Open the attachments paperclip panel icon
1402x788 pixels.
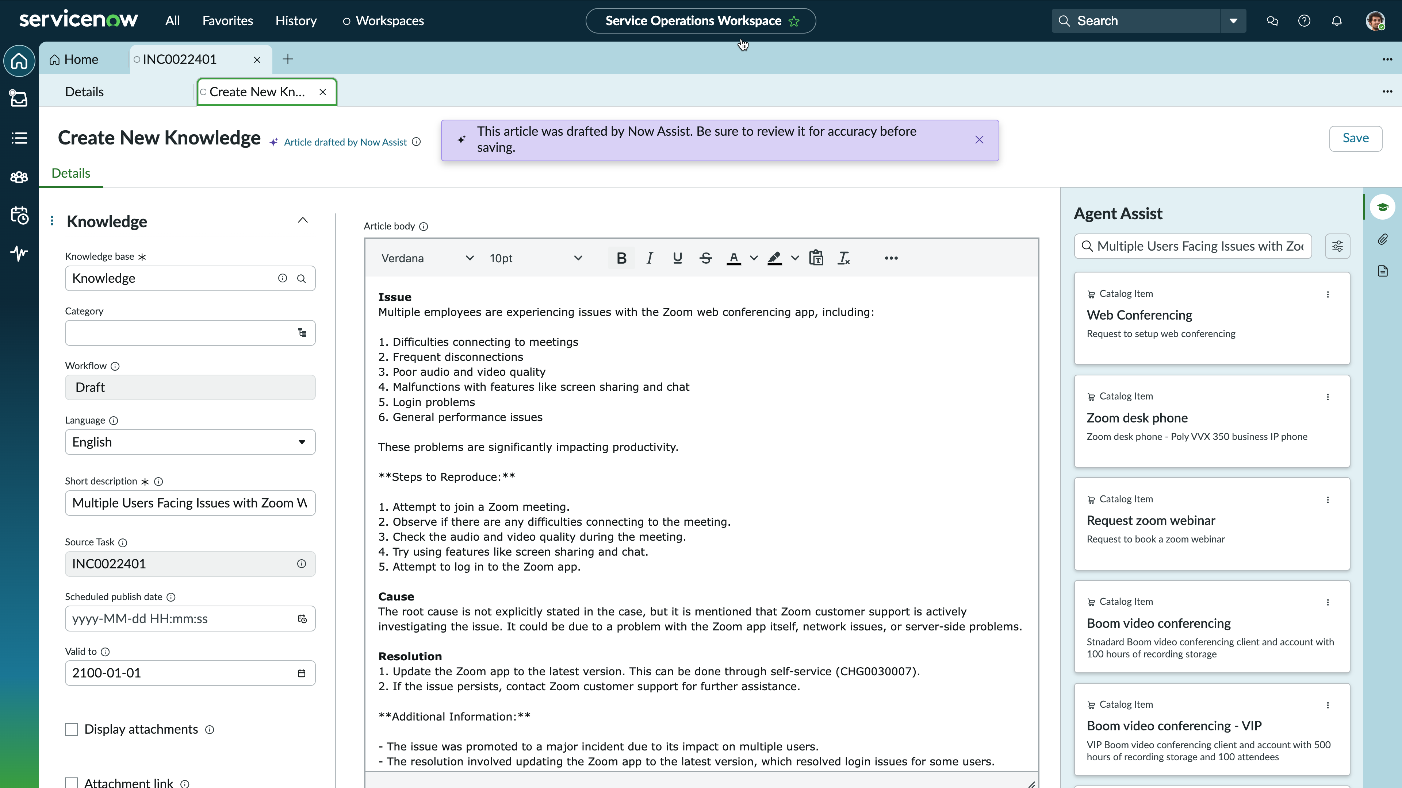[x=1382, y=239]
